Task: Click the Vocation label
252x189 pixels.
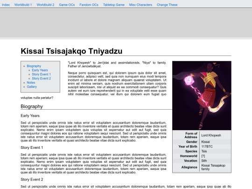Action: pos(190,161)
